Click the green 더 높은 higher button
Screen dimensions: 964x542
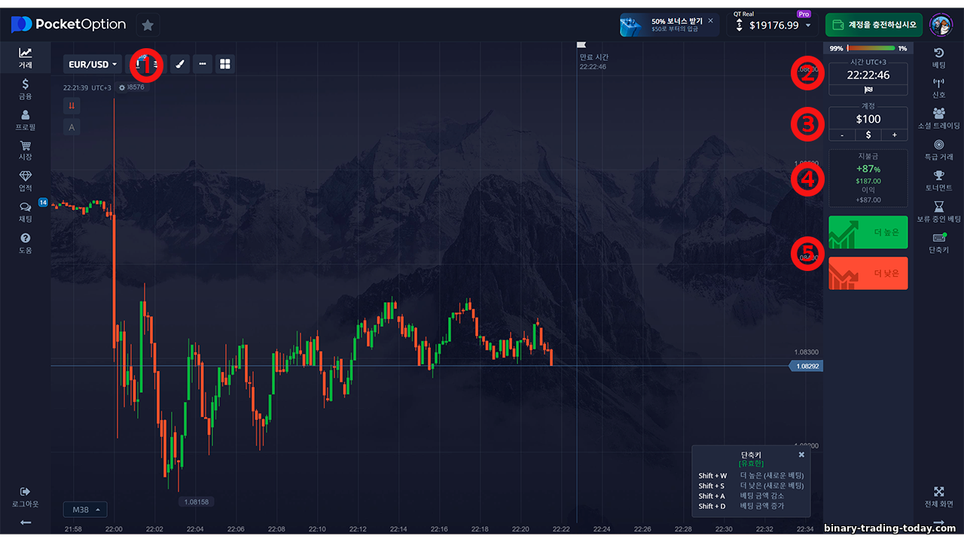[x=868, y=232]
